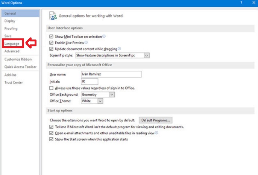The width and height of the screenshot is (258, 175).
Task: Uncheck Show Mini Toolbar on selection
Action: (x=52, y=37)
